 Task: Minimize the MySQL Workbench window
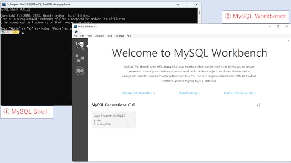click(x=270, y=26)
